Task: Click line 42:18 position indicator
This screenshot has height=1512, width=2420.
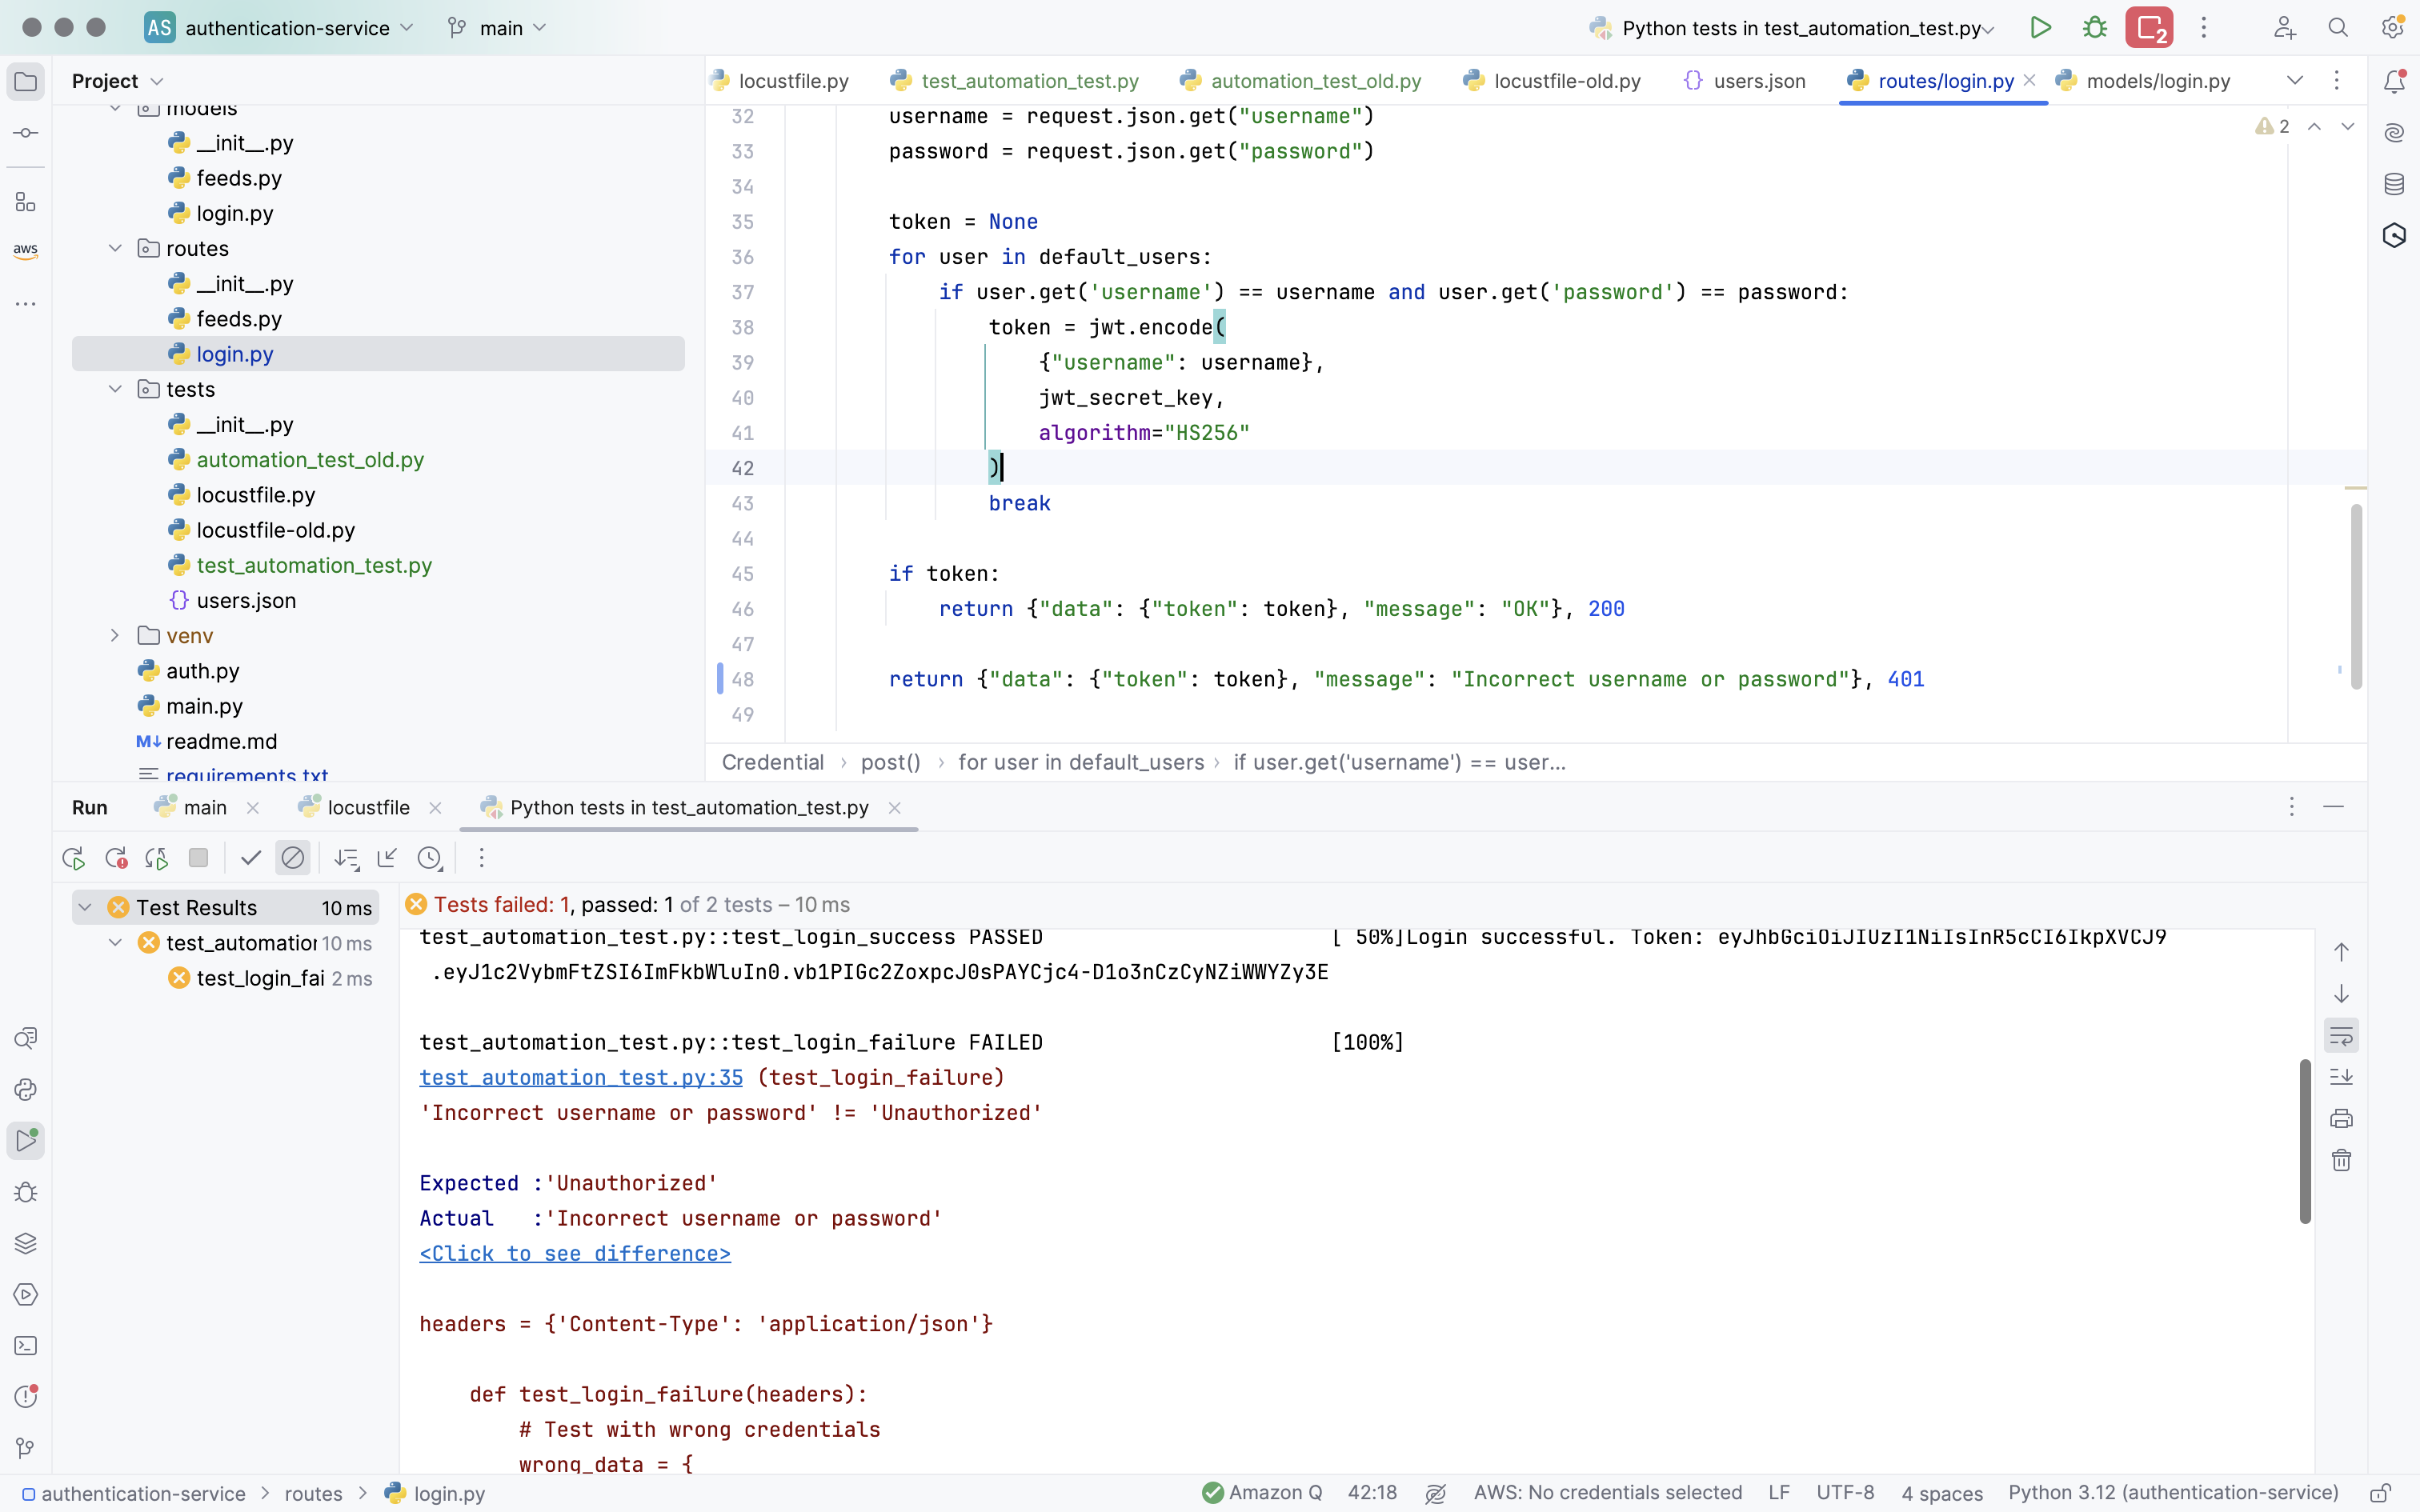Action: pyautogui.click(x=1372, y=1493)
